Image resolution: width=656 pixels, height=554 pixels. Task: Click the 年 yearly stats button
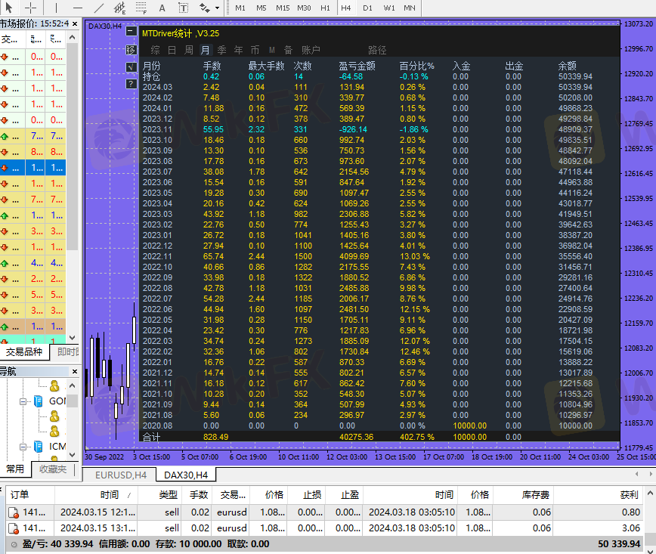(x=238, y=50)
